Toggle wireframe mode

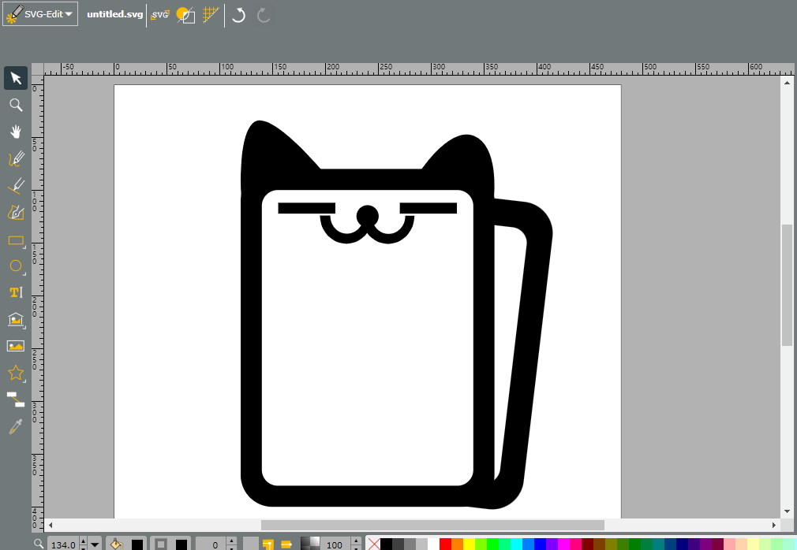185,15
